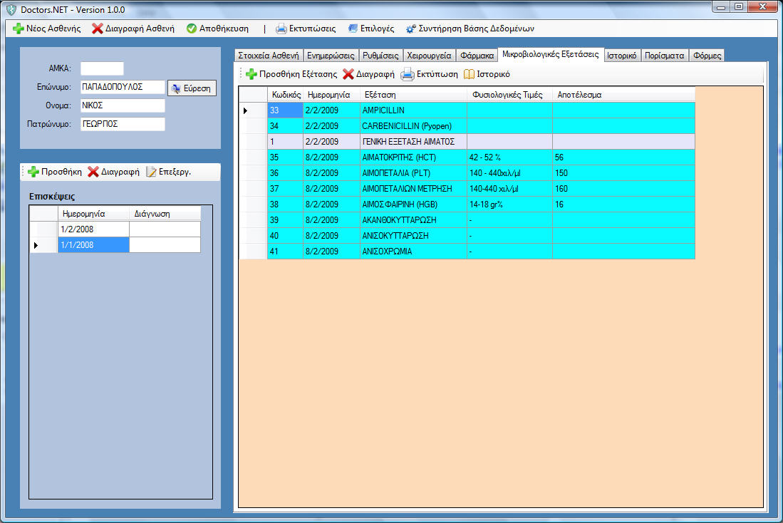Select the ΓΕΝΙΚΗ ΕΞΕΤΑΣΗ ΑΙΜΑΤΟΣ cell

[x=413, y=141]
